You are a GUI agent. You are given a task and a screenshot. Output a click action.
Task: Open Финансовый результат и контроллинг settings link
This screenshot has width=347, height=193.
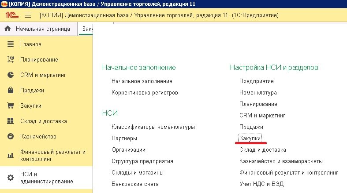(x=289, y=173)
